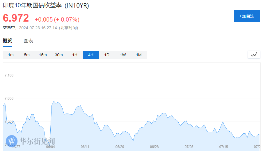Click the 07/15 date label on chart

click(x=224, y=147)
